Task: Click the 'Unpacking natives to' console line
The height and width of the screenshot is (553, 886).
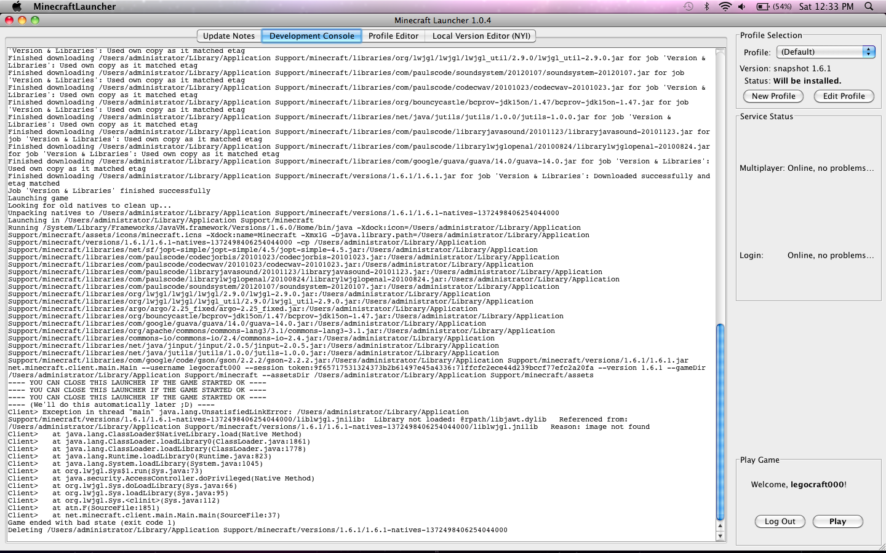Action: pyautogui.click(x=284, y=213)
